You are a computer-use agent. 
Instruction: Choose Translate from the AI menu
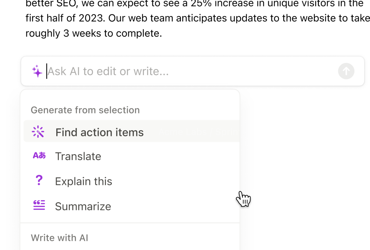tap(78, 156)
